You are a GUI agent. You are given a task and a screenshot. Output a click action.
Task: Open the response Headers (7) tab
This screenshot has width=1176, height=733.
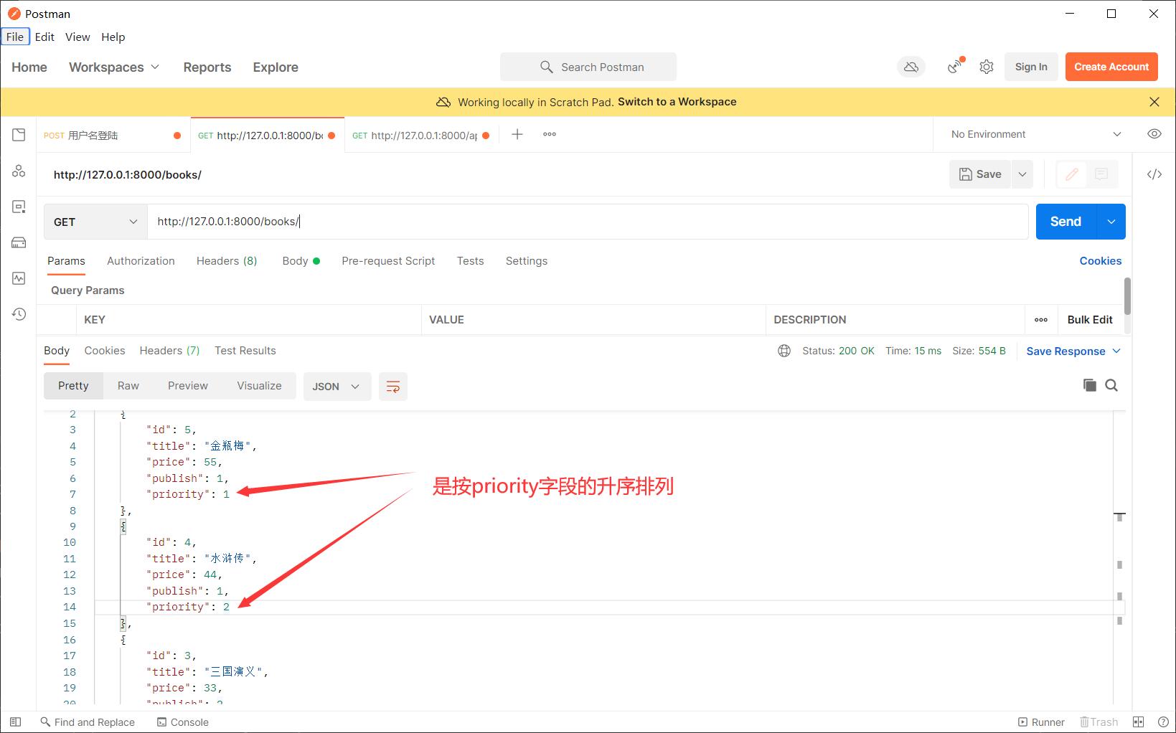169,351
